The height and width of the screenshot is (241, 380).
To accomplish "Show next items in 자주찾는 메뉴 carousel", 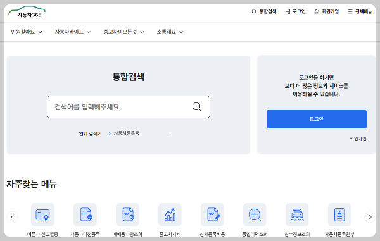I will point(370,217).
